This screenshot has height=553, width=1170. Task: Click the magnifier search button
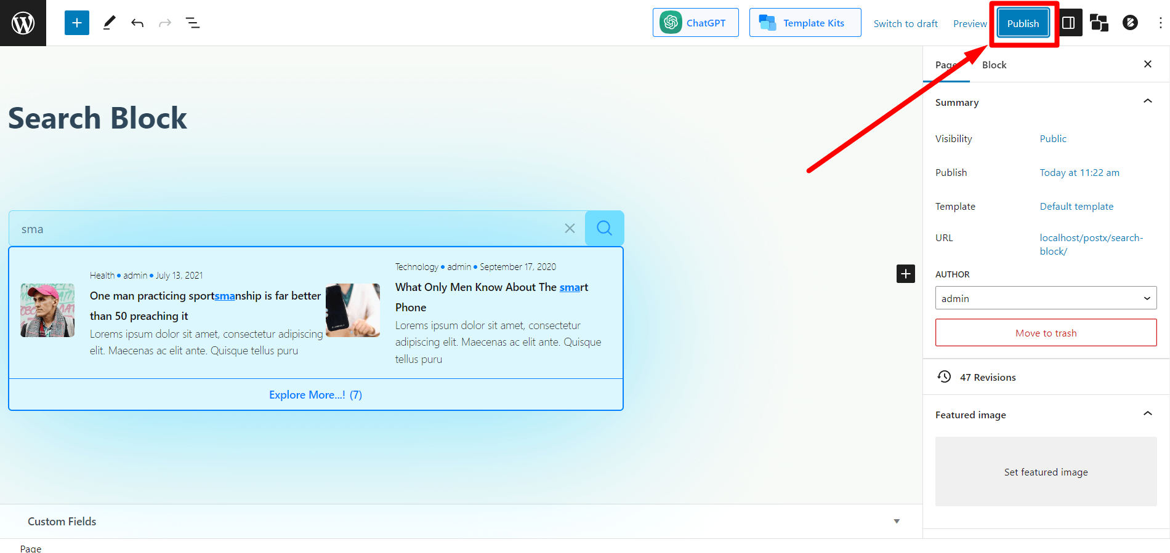point(604,228)
